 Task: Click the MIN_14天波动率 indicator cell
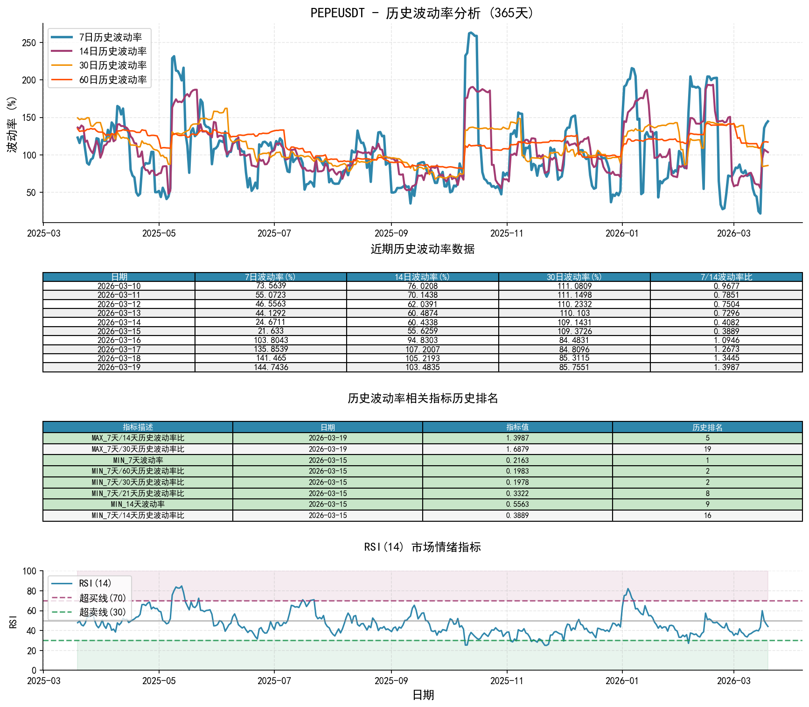(x=138, y=504)
